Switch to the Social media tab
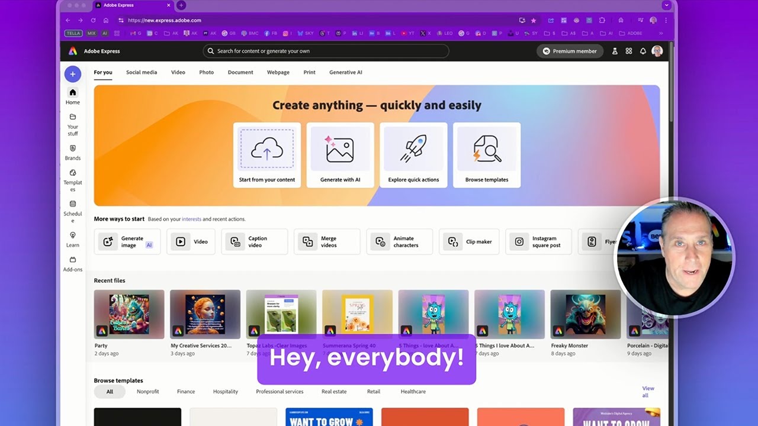758x426 pixels. click(x=142, y=72)
